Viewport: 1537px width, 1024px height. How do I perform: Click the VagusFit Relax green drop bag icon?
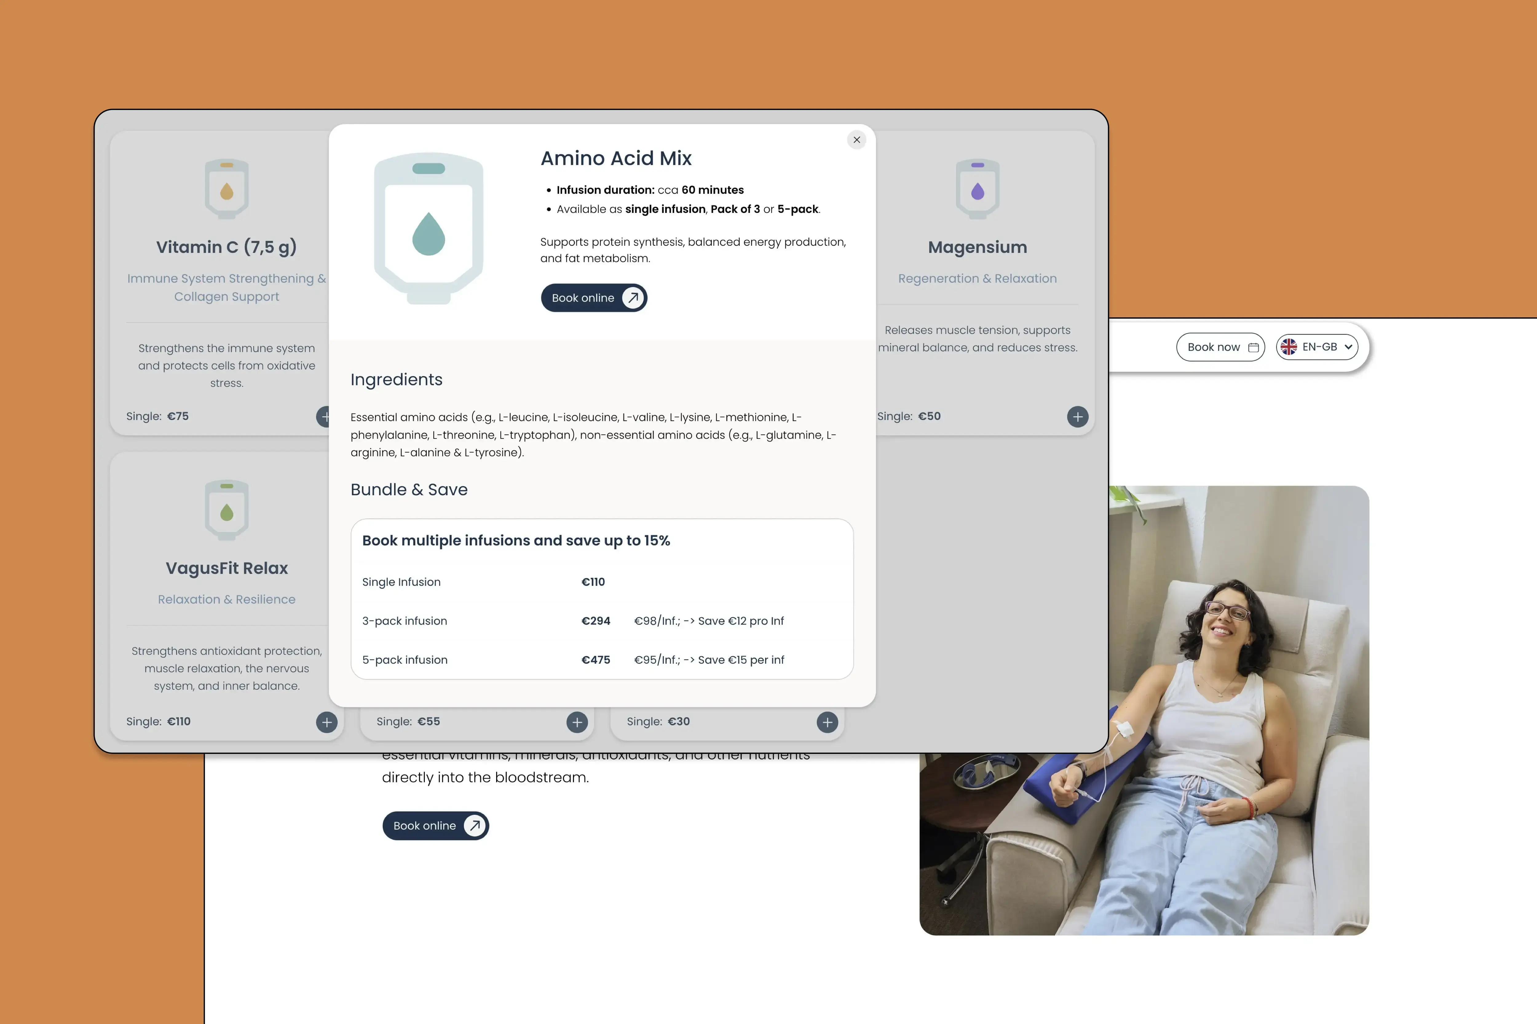[x=227, y=510]
